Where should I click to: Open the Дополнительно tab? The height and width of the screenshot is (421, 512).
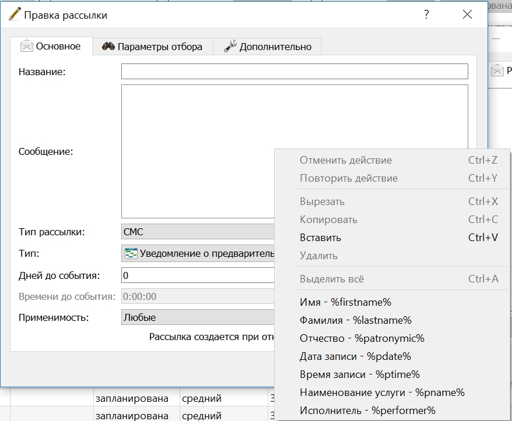click(267, 47)
